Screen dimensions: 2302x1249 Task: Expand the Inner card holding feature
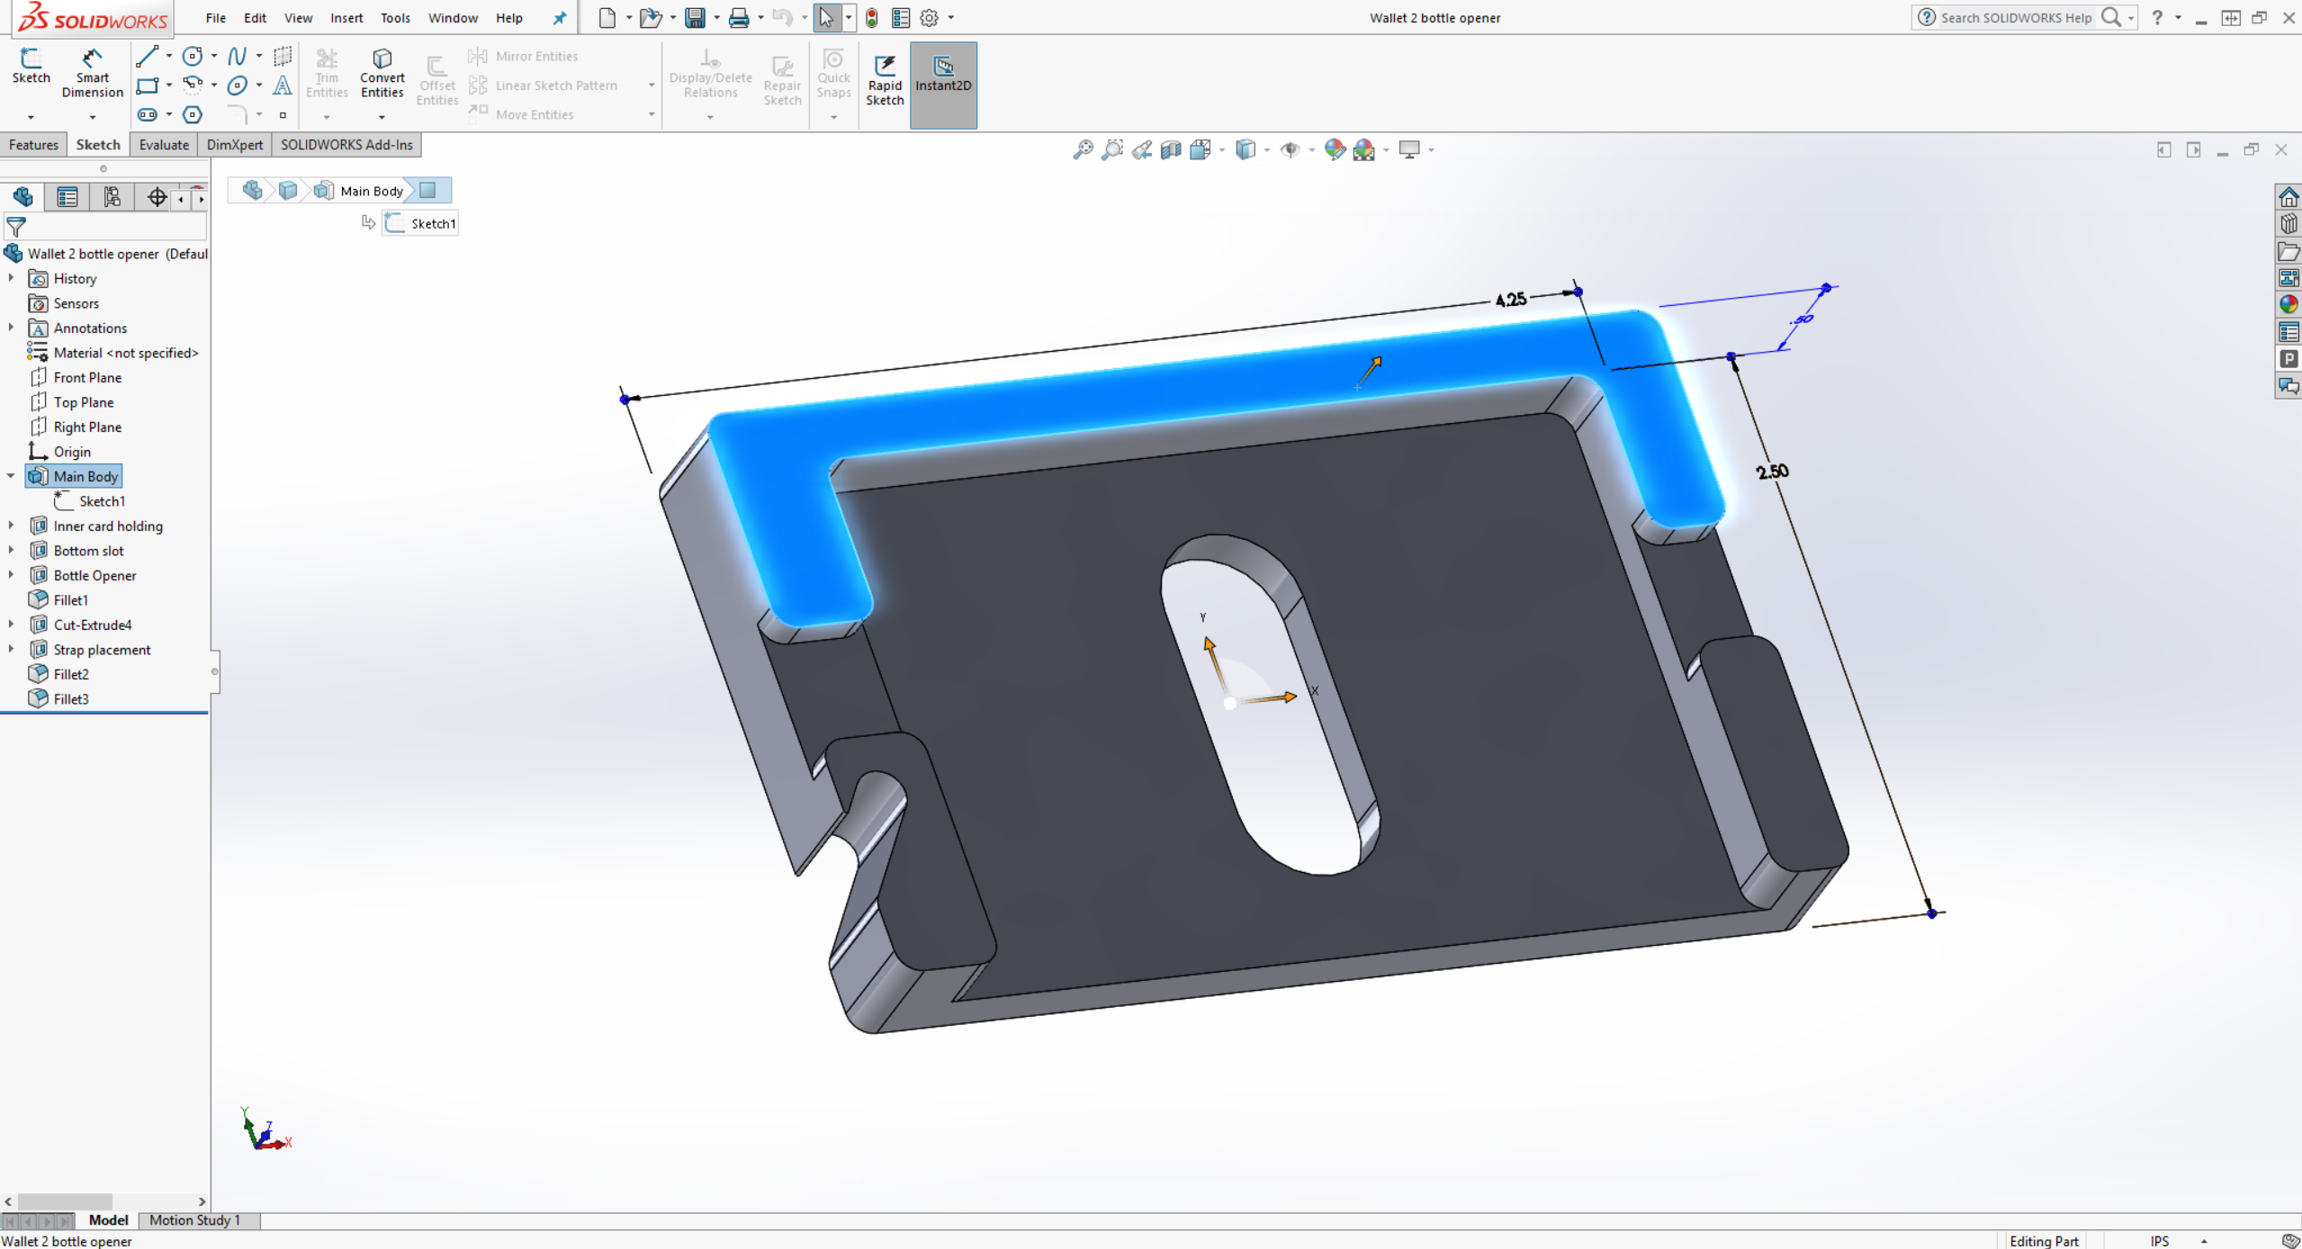coord(11,526)
